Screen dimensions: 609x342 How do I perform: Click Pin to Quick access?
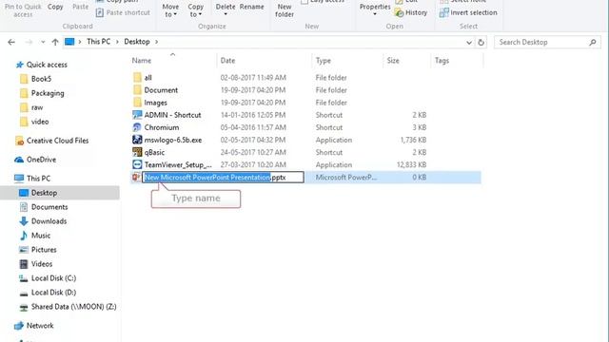[x=23, y=10]
